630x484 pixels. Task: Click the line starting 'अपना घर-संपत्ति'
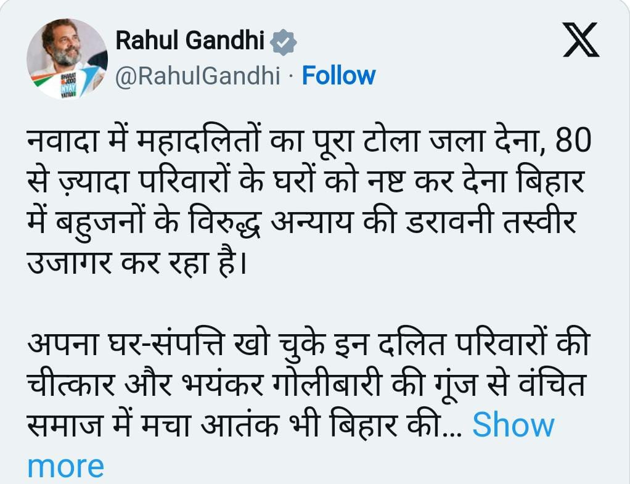tap(309, 343)
